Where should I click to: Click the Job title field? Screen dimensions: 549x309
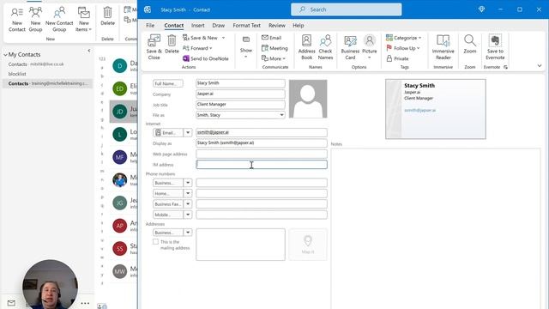240,105
